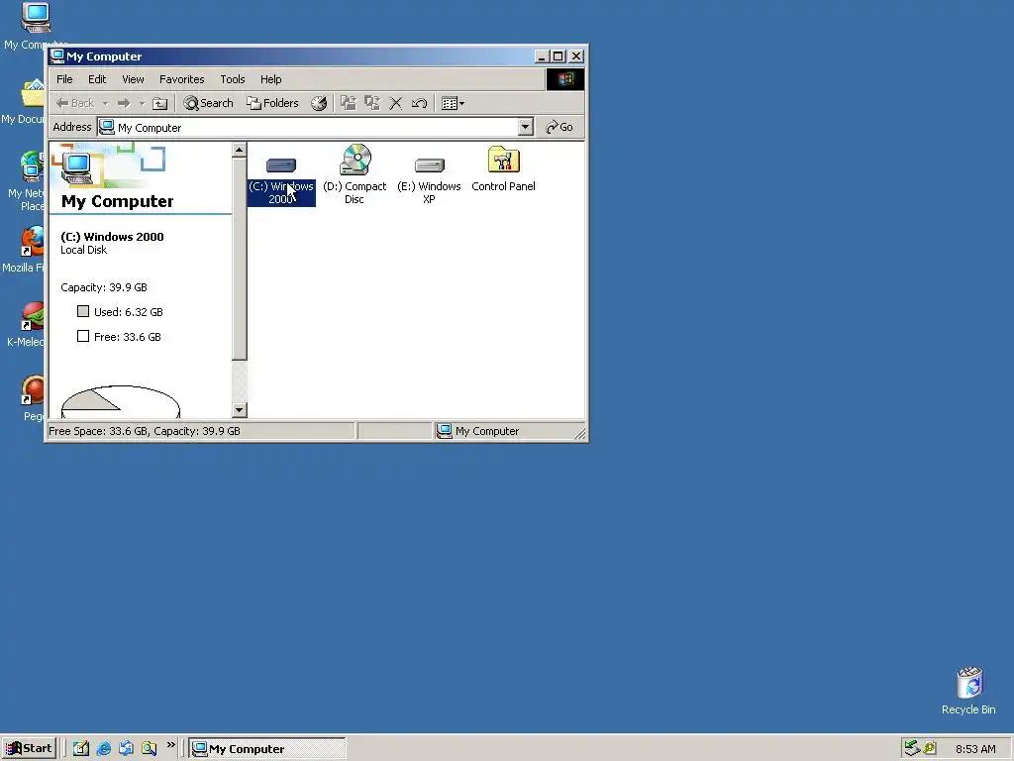Click the Go button
The height and width of the screenshot is (761, 1014).
coord(559,127)
